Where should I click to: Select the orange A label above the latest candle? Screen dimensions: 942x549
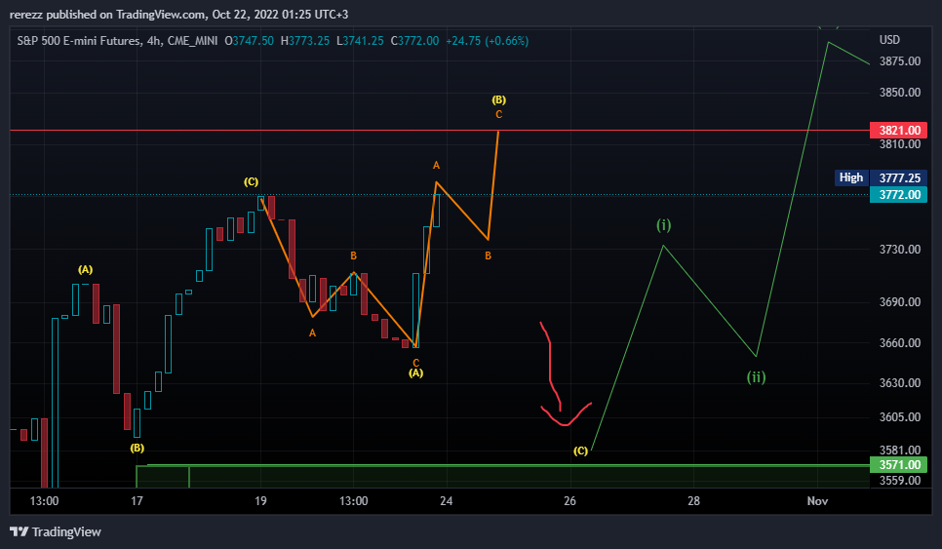tap(436, 165)
